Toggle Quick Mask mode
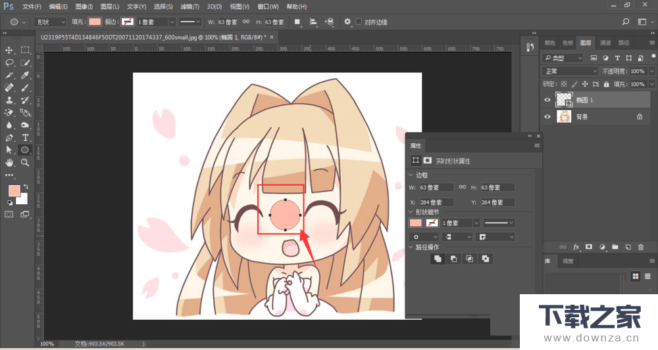 click(9, 214)
